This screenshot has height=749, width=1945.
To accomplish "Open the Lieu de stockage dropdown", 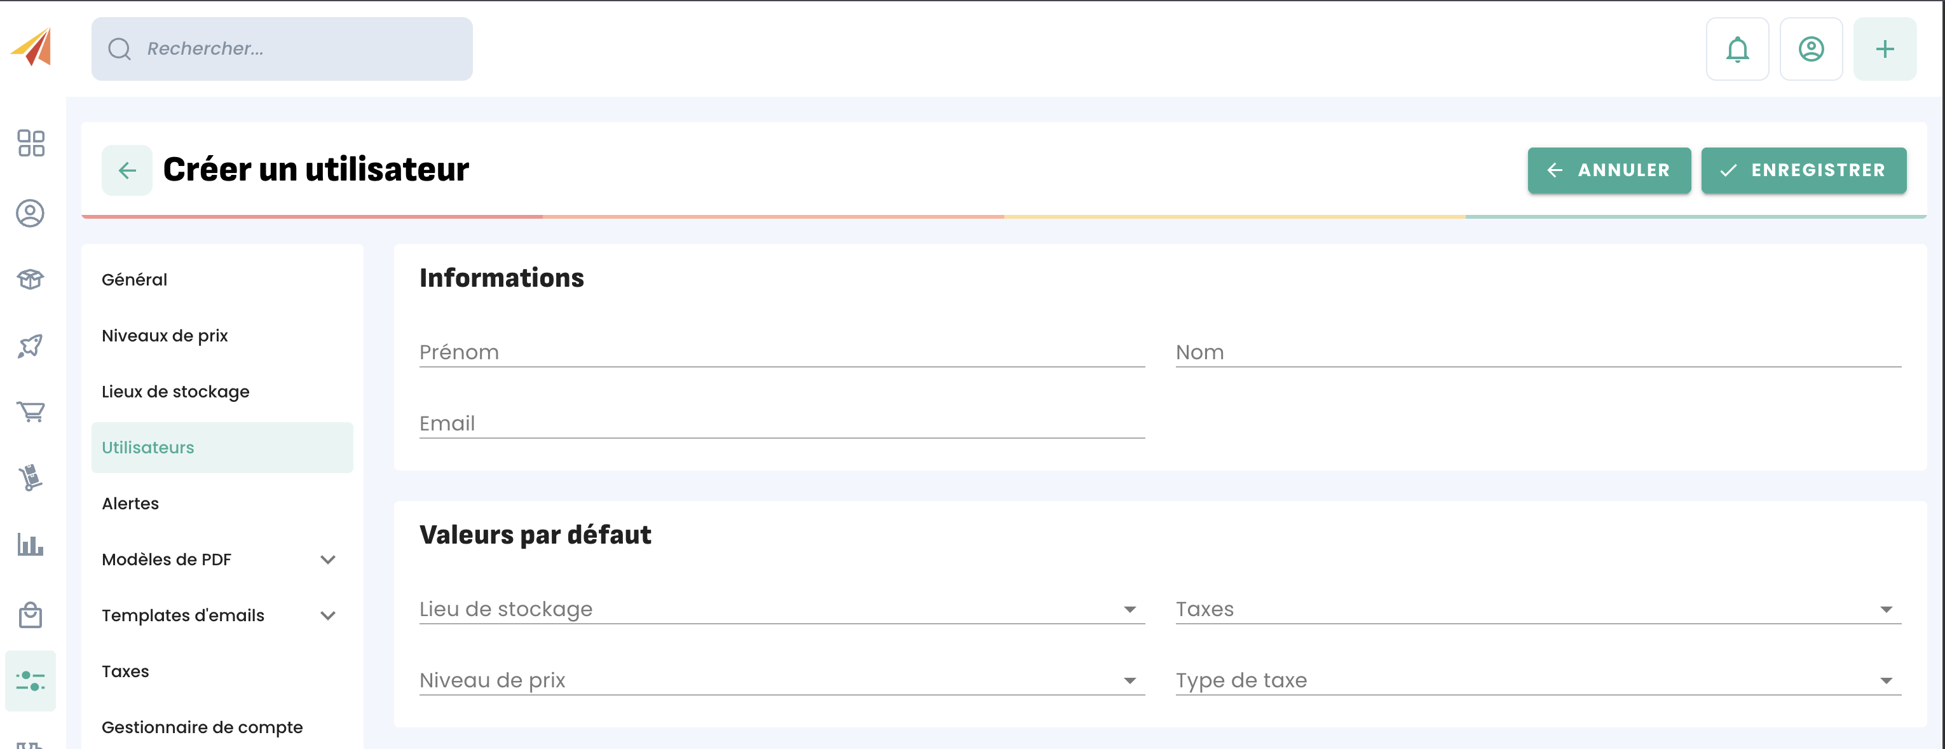I will pos(781,609).
